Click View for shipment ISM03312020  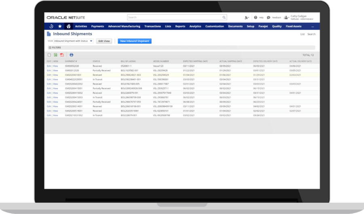click(x=55, y=70)
